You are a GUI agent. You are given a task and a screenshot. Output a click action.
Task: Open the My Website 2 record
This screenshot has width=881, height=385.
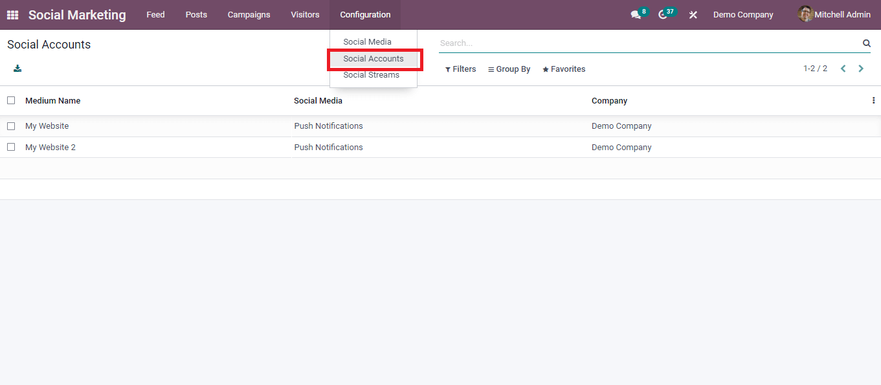[x=50, y=148]
